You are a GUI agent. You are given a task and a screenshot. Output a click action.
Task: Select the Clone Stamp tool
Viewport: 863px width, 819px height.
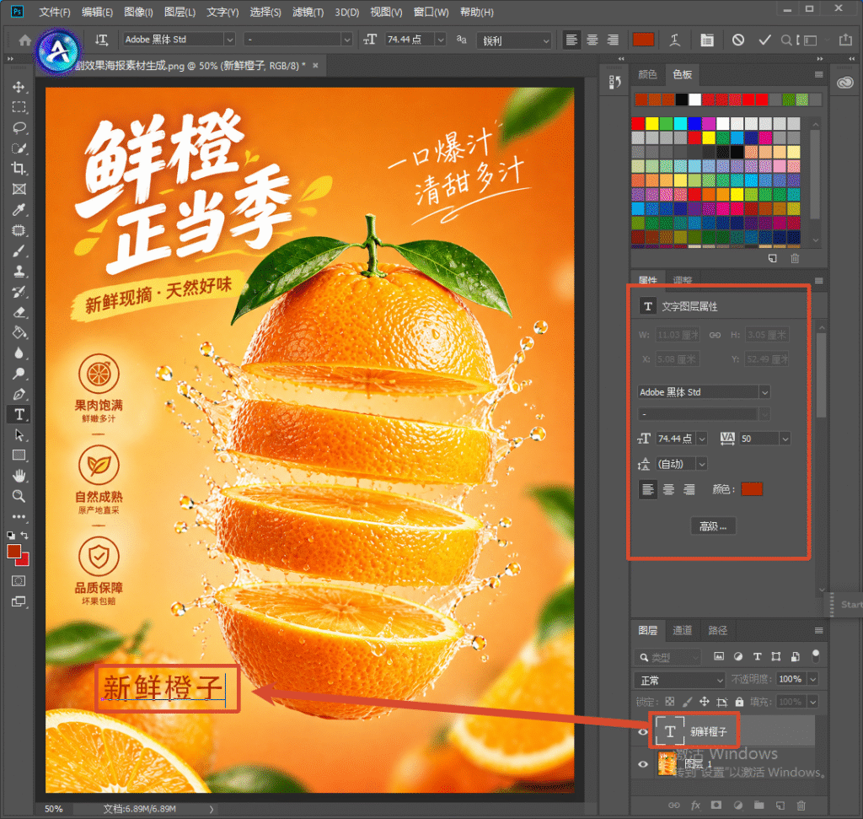click(x=19, y=272)
